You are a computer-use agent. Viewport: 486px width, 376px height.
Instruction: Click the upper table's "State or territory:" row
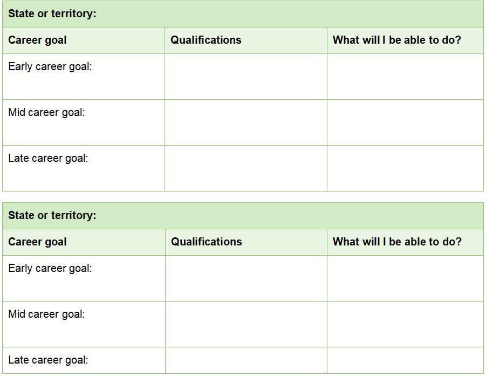click(243, 14)
